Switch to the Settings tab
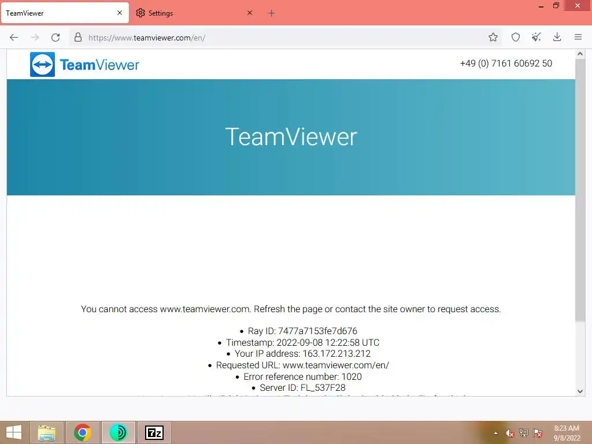This screenshot has height=444, width=592. click(194, 13)
